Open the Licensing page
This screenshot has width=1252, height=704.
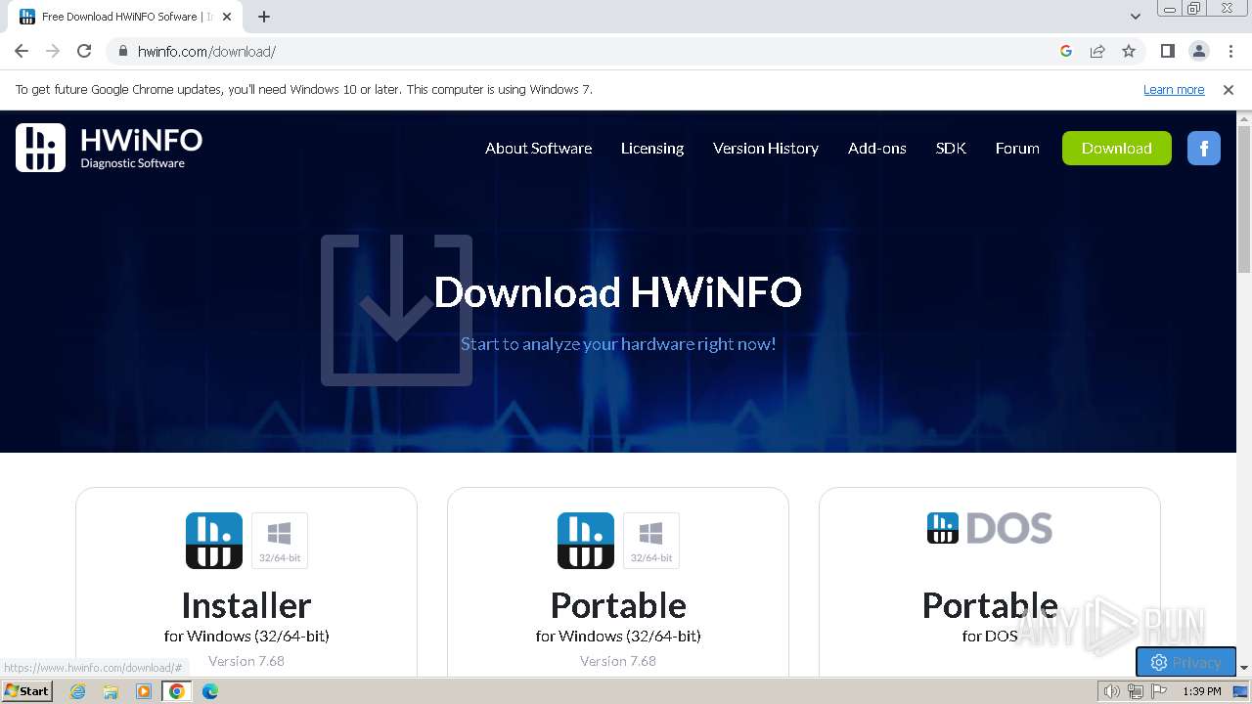(652, 149)
